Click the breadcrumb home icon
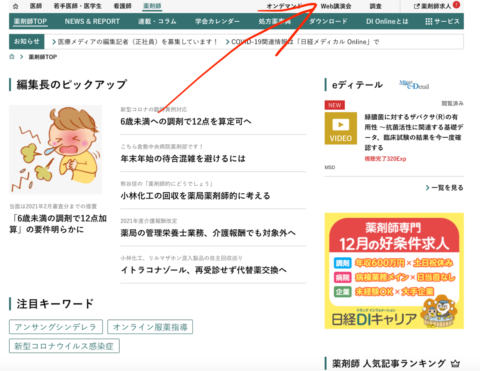Screen dimensions: 480x371 click(12, 57)
